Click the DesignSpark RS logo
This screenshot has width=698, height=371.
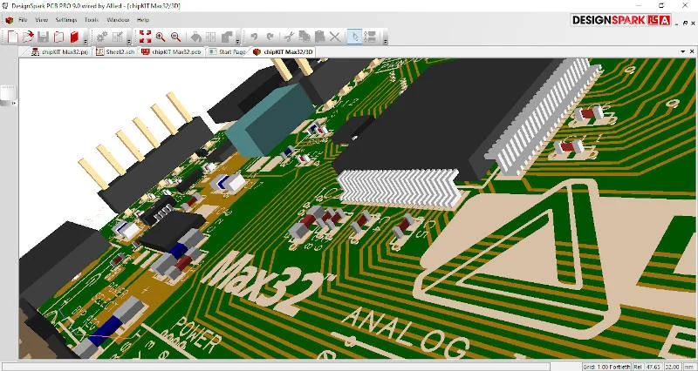point(621,20)
